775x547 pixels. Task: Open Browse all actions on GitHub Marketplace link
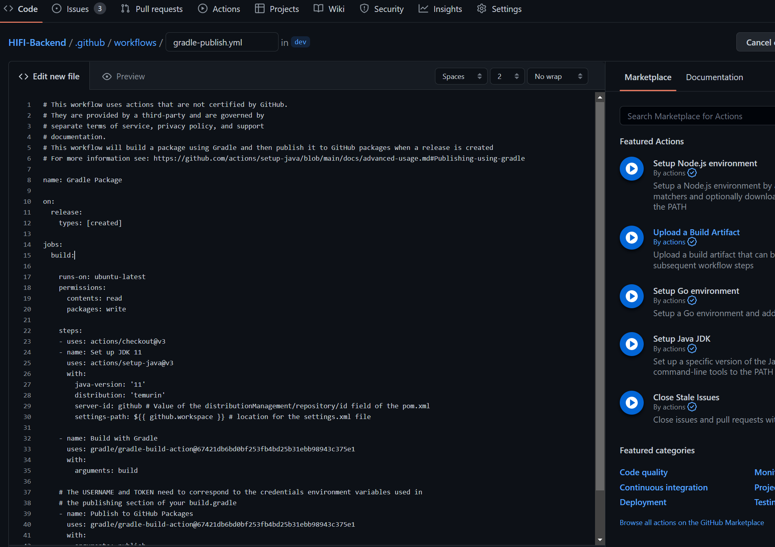pyautogui.click(x=691, y=523)
